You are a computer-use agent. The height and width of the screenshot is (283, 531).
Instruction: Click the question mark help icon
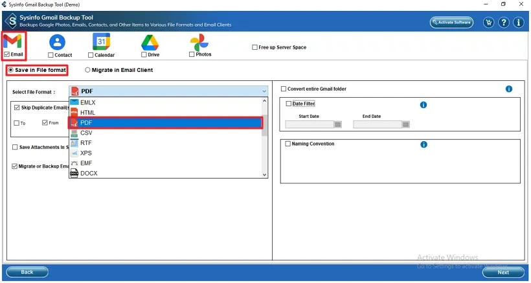click(504, 23)
